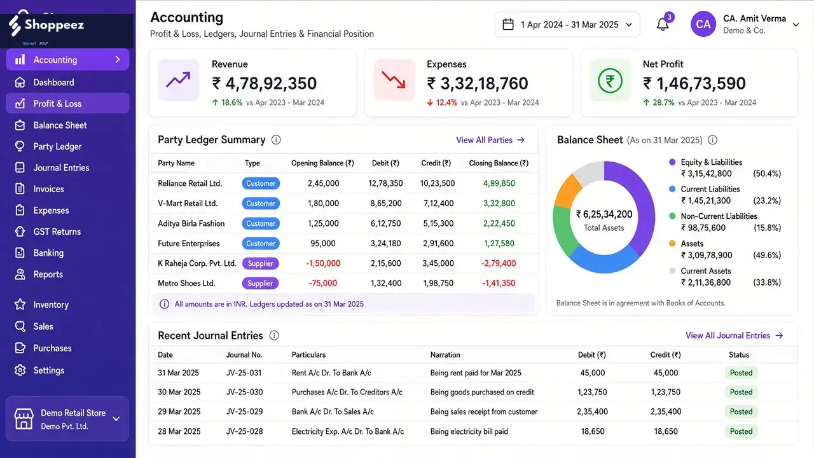The height and width of the screenshot is (458, 814).
Task: Click the View All Journal Entries link
Action: coord(734,335)
